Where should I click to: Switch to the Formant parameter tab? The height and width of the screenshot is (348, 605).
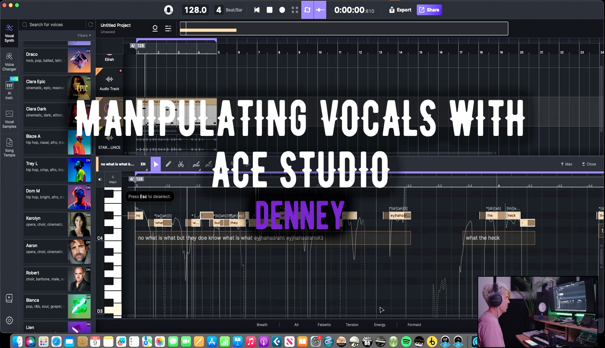(x=414, y=324)
